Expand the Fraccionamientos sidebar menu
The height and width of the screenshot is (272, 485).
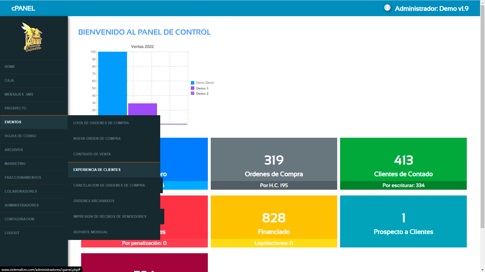pyautogui.click(x=23, y=178)
